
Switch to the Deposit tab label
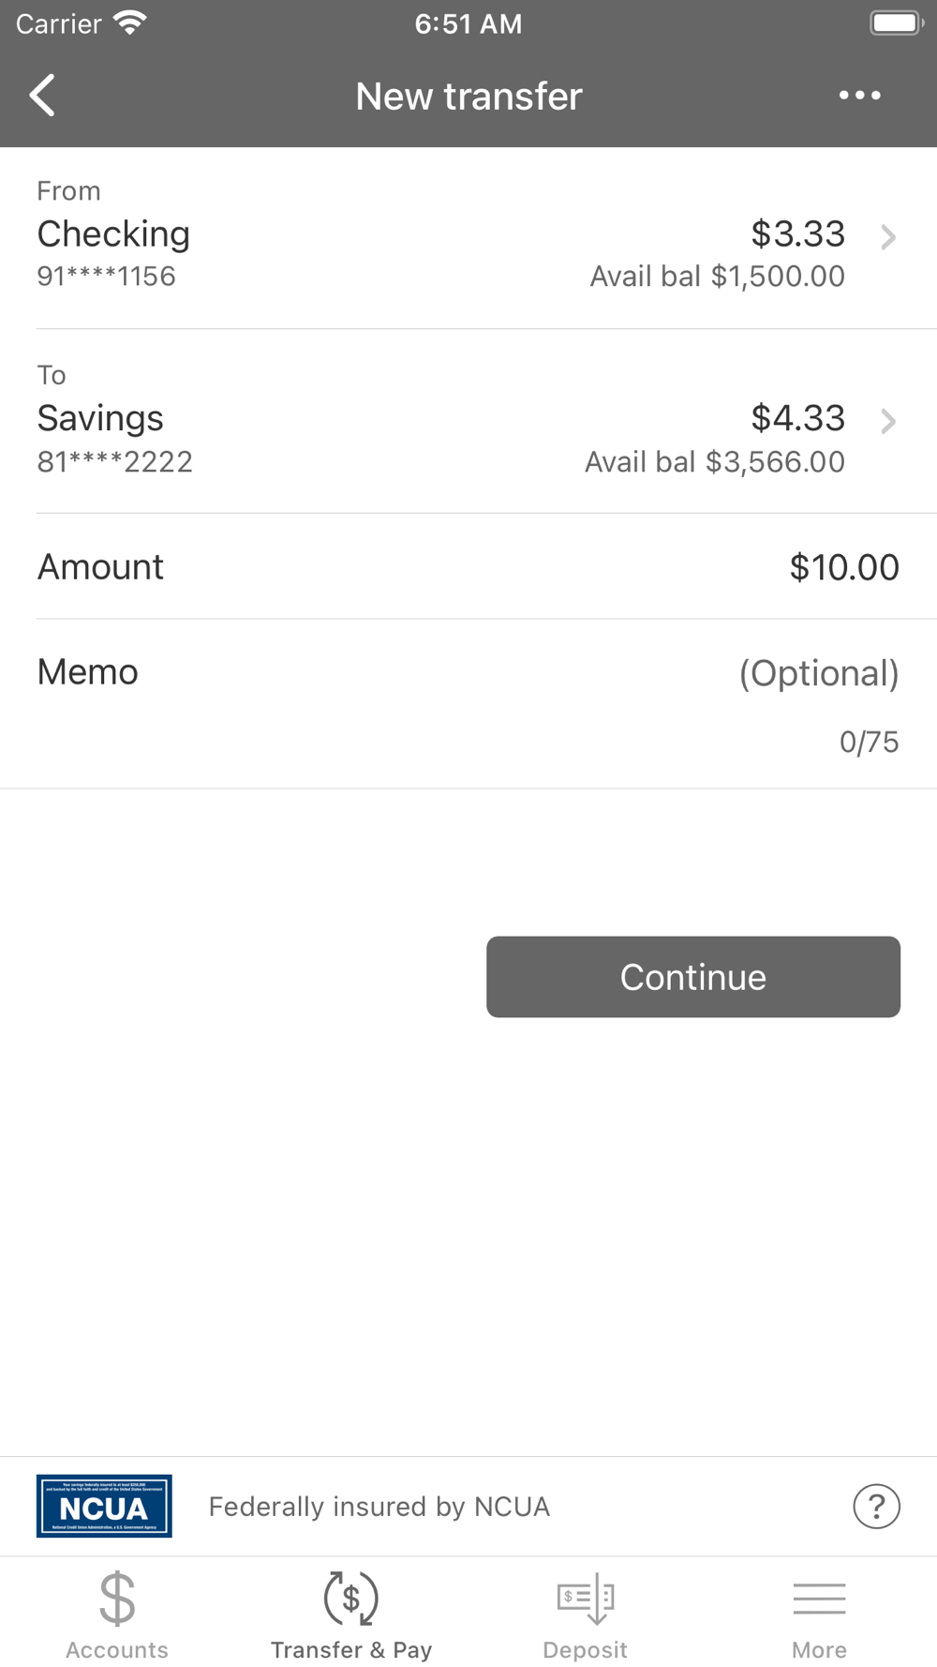tap(585, 1650)
